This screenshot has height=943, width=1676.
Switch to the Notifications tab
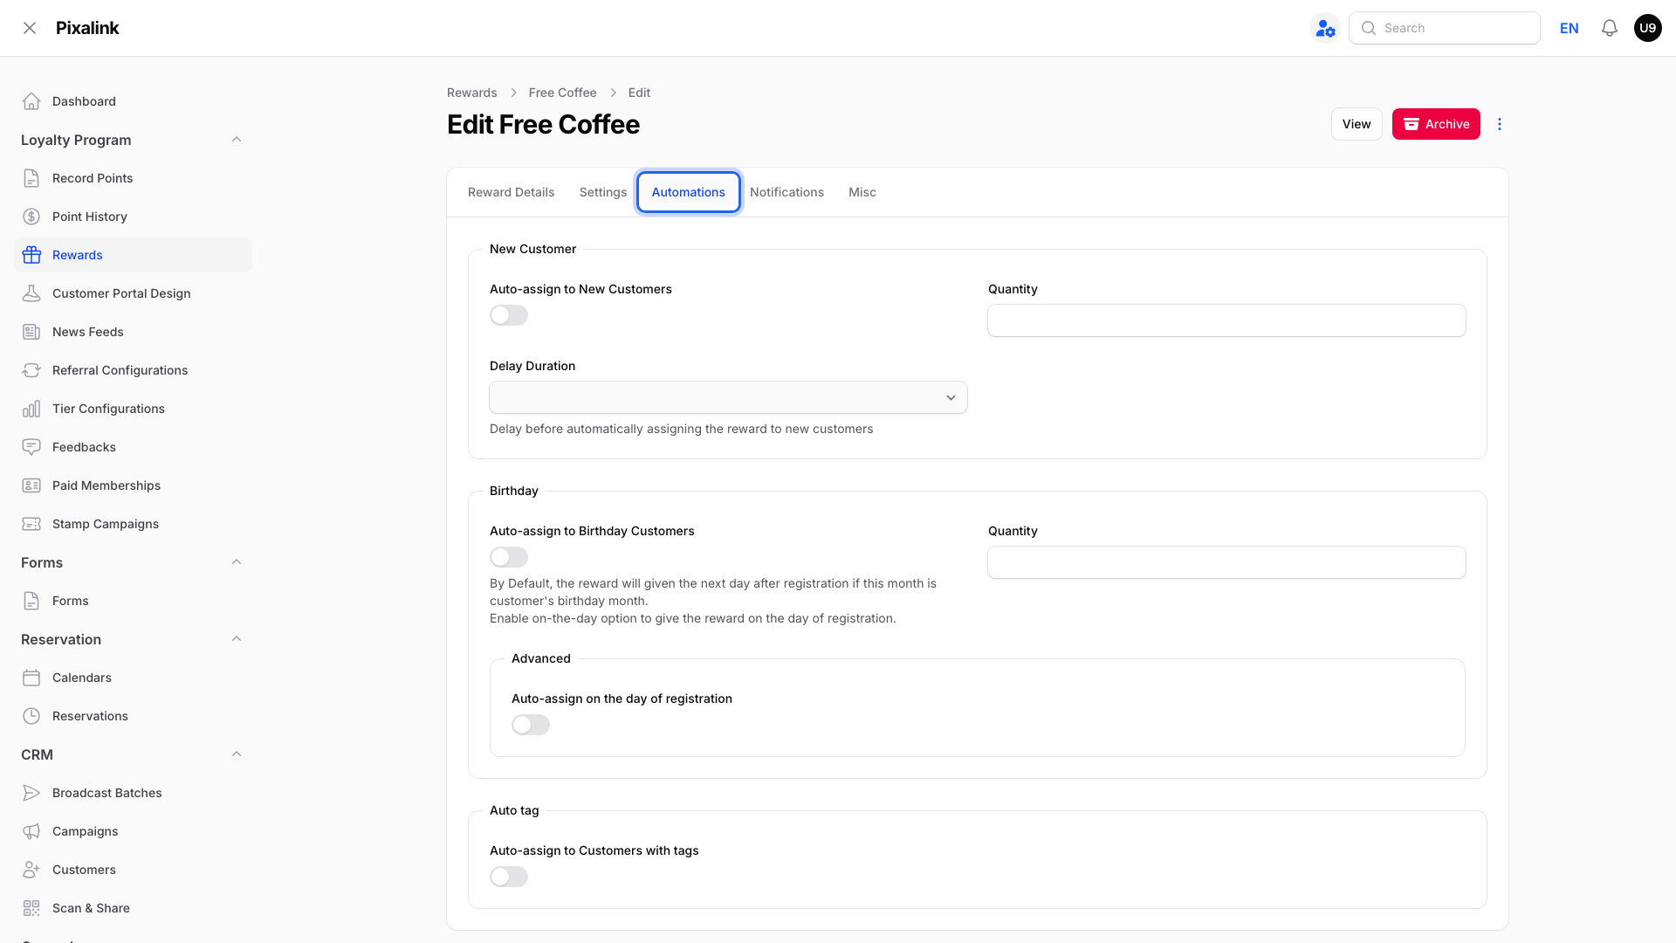786,192
